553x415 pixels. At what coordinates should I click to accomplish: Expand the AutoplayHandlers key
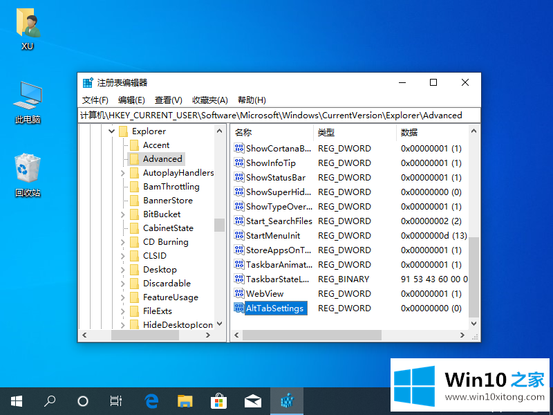123,173
